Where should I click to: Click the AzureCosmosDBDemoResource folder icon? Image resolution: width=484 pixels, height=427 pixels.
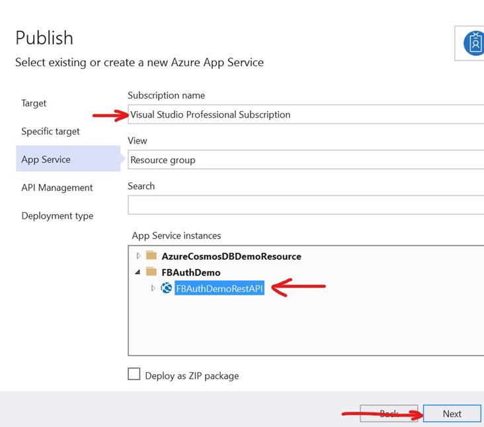pos(151,255)
